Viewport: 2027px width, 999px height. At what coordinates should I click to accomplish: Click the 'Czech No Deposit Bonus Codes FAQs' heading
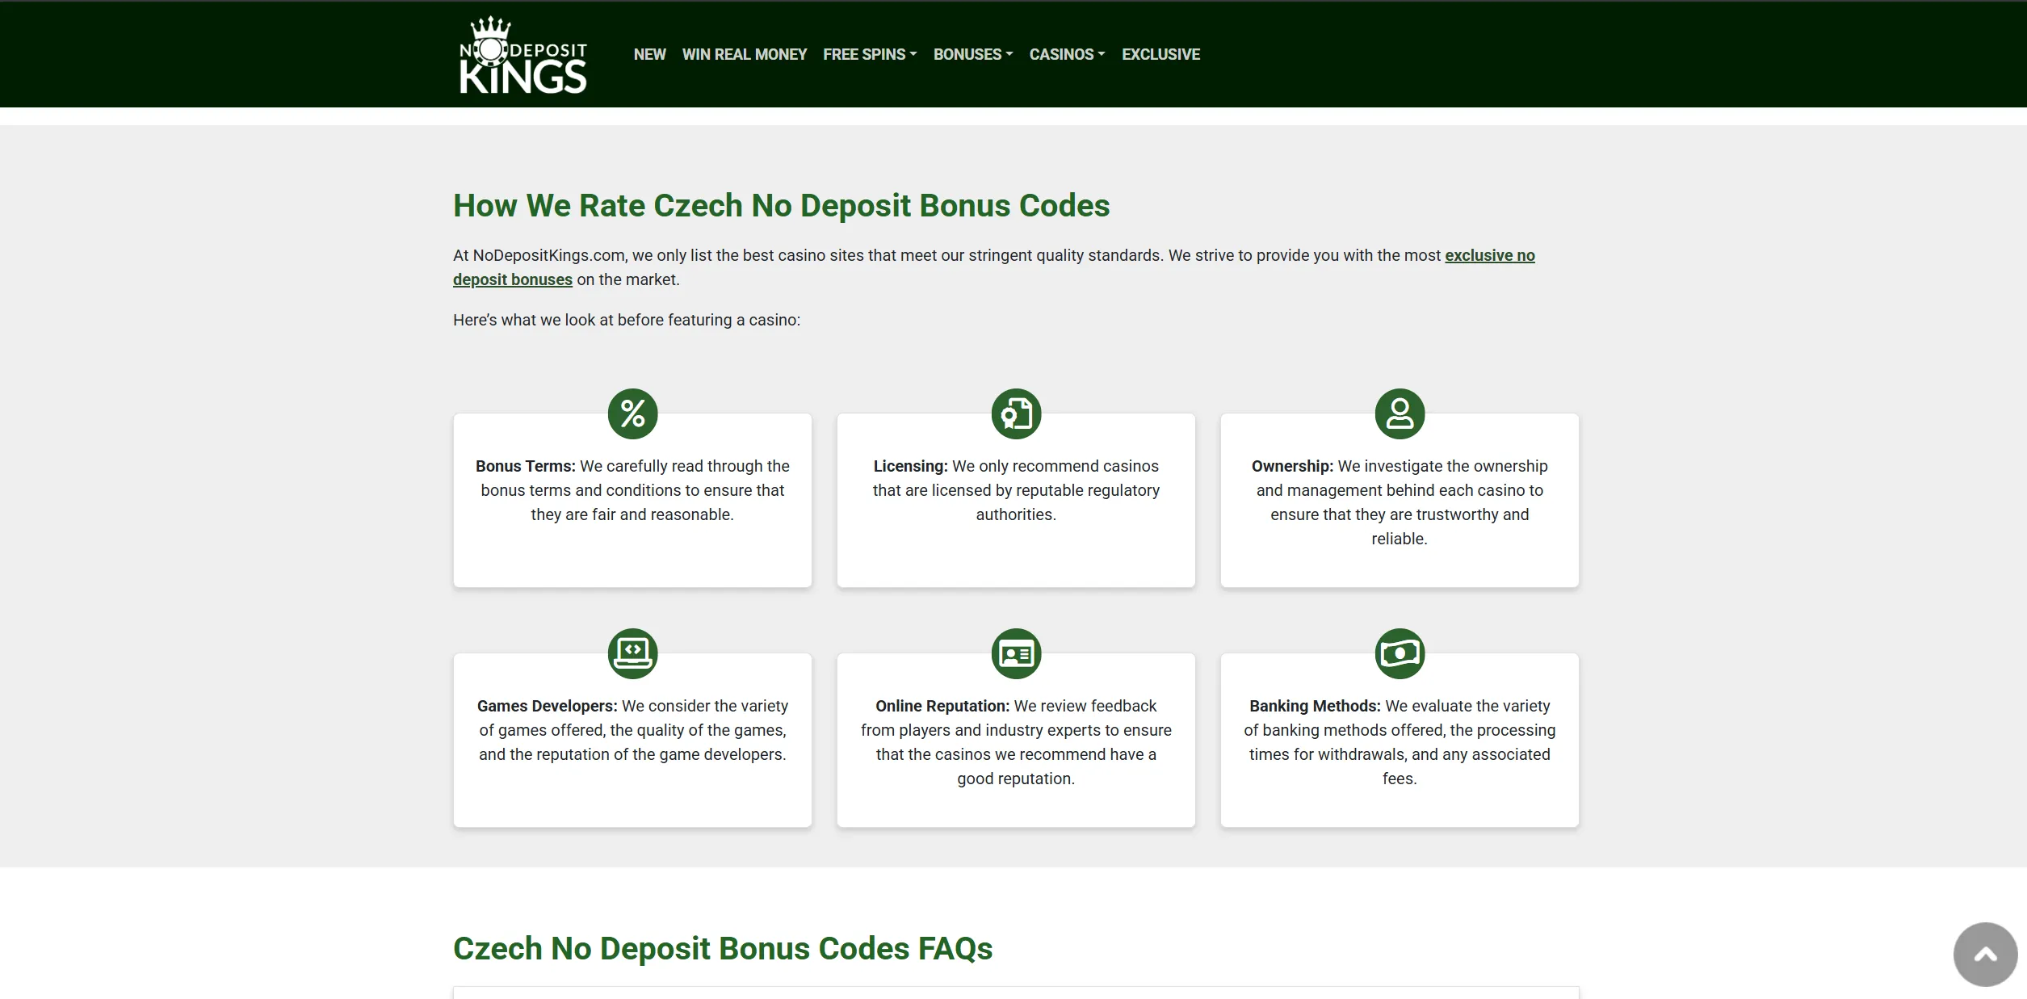point(723,948)
